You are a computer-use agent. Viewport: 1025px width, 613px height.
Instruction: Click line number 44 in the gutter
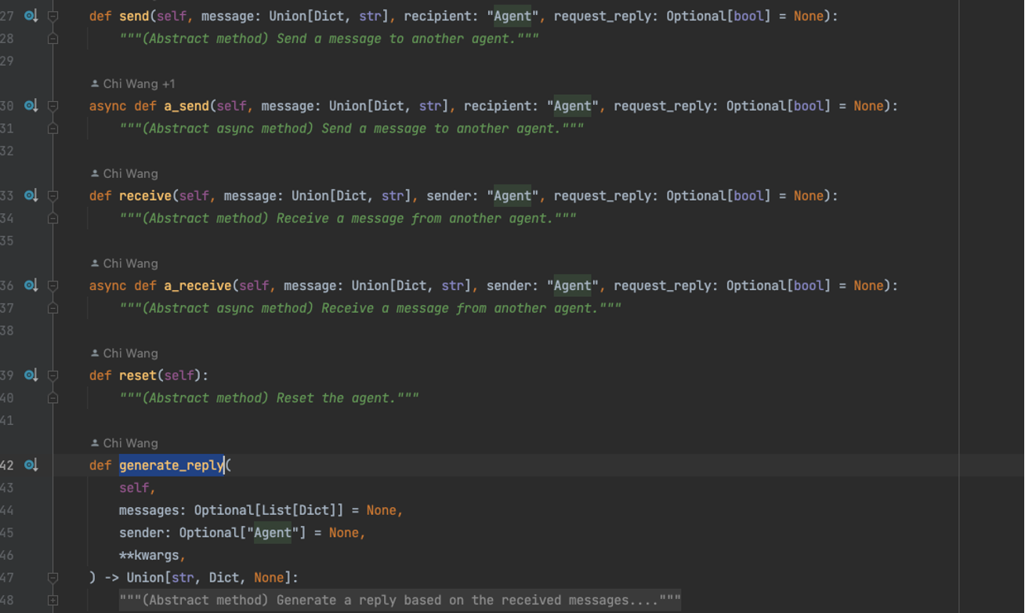click(x=7, y=510)
